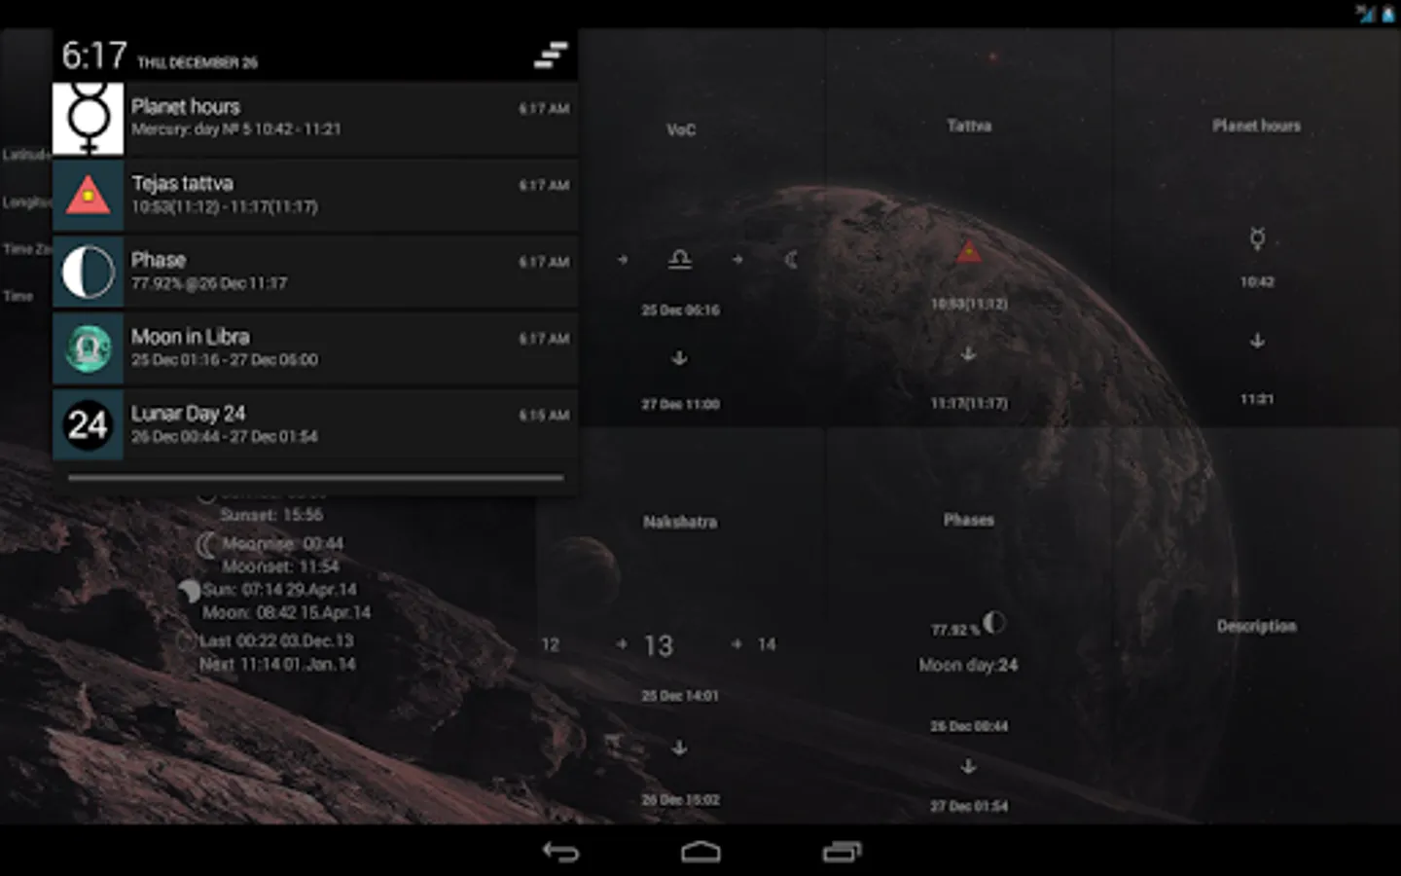Select the Planet hours widget title
This screenshot has width=1401, height=876.
click(x=1256, y=126)
